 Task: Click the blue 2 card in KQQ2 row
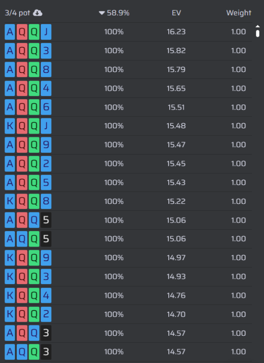coord(46,314)
